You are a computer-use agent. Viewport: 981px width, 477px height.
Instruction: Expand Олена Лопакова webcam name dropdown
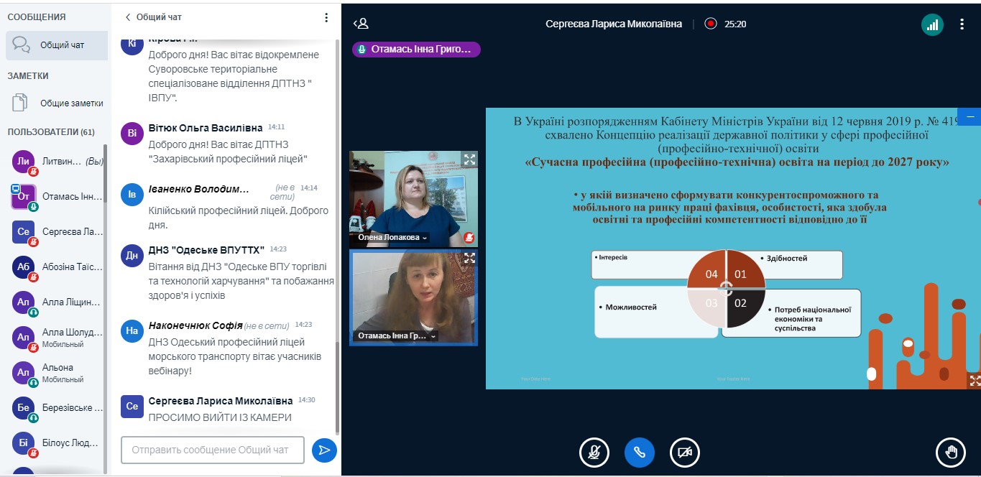(392, 238)
